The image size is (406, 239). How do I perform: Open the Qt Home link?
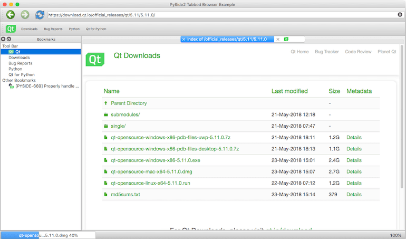(299, 52)
